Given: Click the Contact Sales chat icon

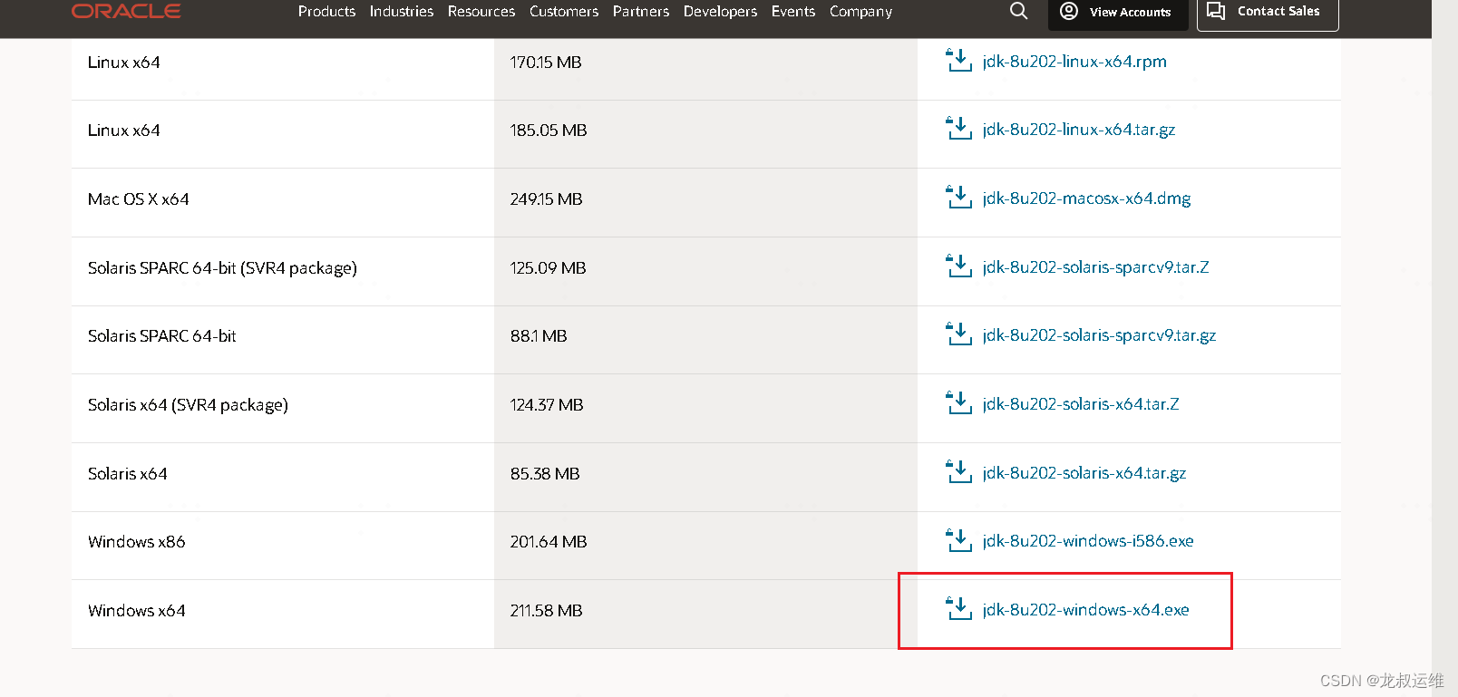Looking at the screenshot, I should (x=1216, y=11).
